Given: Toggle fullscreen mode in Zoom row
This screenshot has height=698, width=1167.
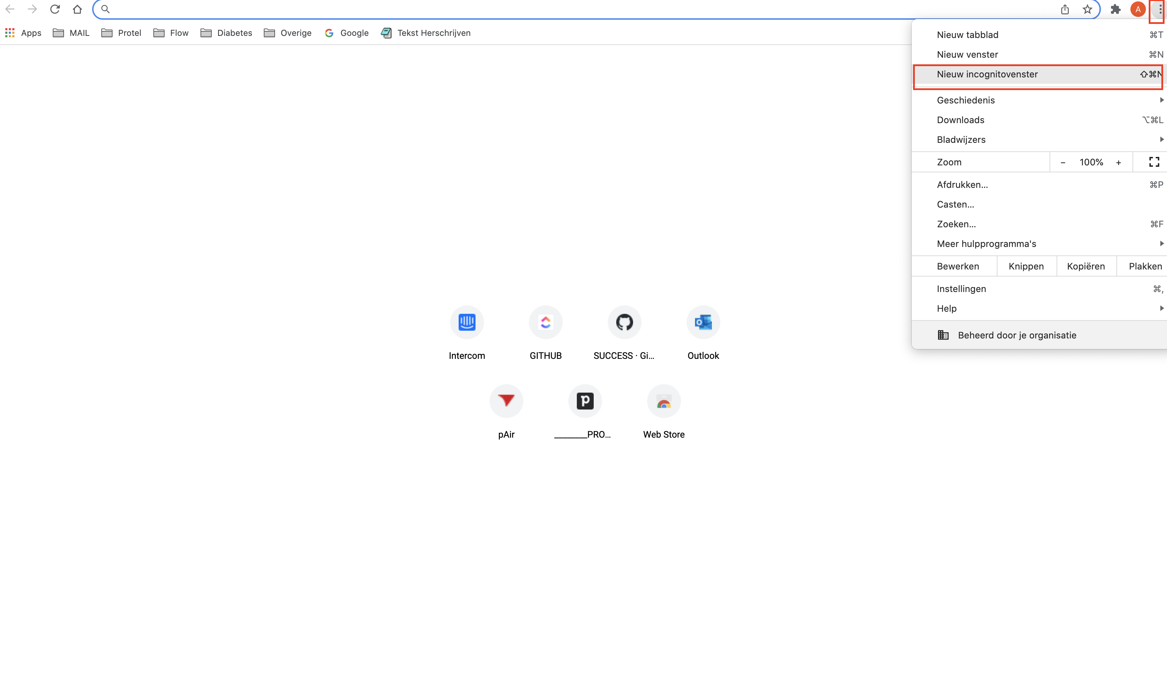Looking at the screenshot, I should 1154,162.
